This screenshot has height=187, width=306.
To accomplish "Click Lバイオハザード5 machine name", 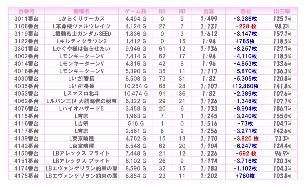I will click(x=81, y=108).
